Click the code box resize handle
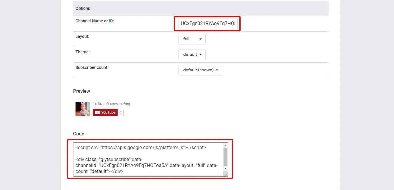 coord(226,174)
